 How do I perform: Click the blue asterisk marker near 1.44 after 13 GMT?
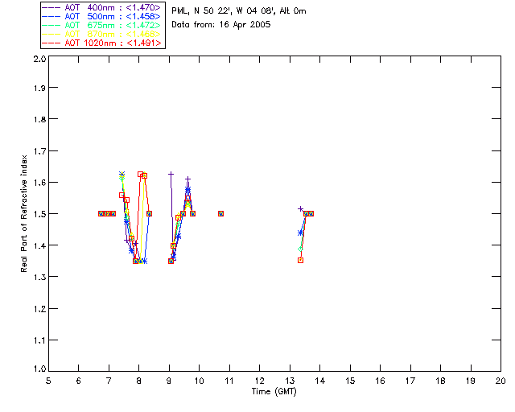(x=300, y=233)
